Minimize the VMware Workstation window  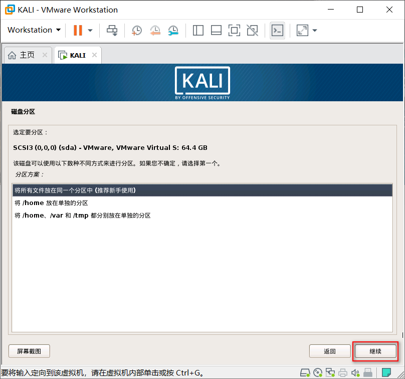point(331,10)
